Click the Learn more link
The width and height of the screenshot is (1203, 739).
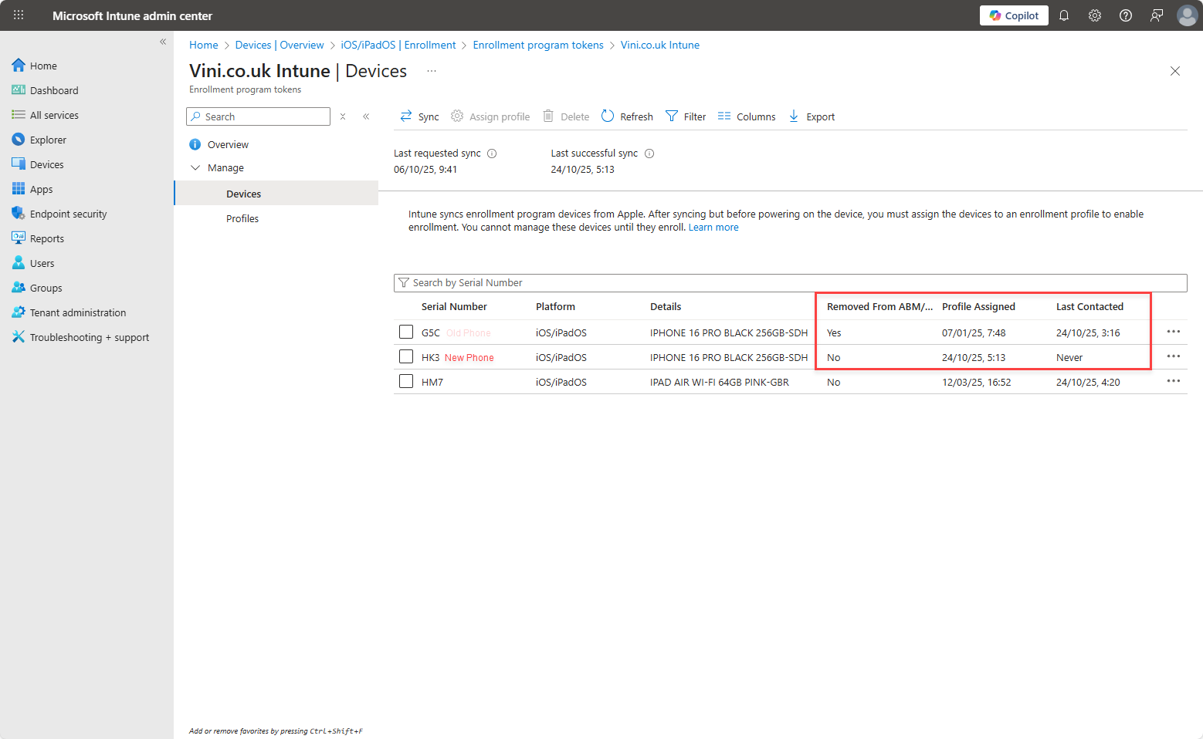(713, 228)
